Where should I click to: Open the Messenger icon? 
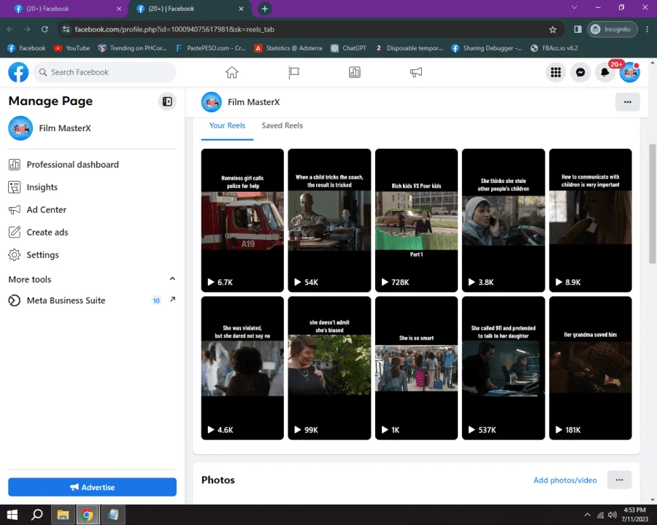pyautogui.click(x=580, y=72)
